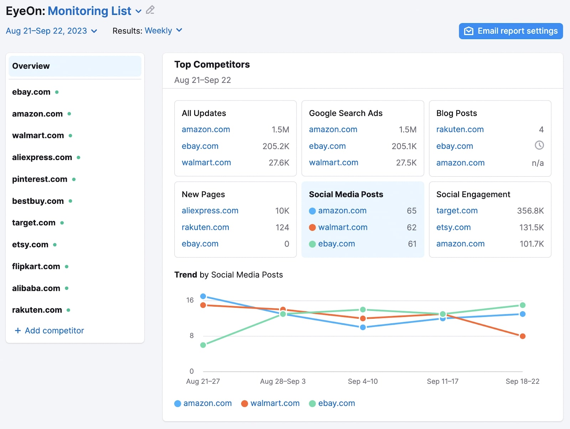The width and height of the screenshot is (570, 429).
Task: Click the orange walmart.com dot in Social Media Posts
Action: [x=312, y=227]
